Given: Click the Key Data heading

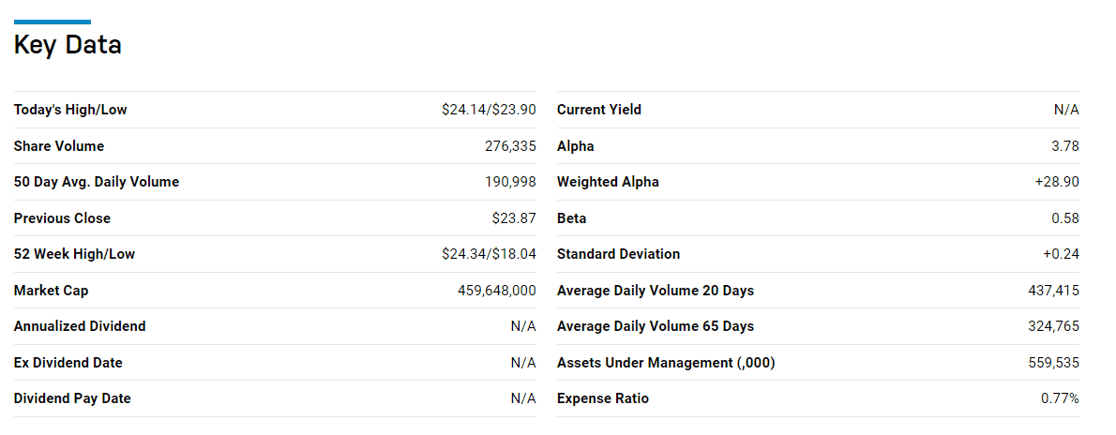Looking at the screenshot, I should coord(68,45).
